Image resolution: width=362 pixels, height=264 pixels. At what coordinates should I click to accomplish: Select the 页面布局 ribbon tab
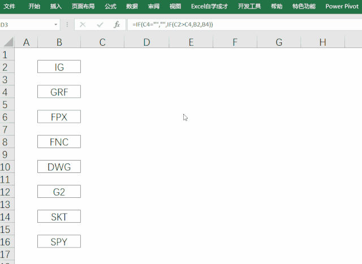click(x=83, y=6)
